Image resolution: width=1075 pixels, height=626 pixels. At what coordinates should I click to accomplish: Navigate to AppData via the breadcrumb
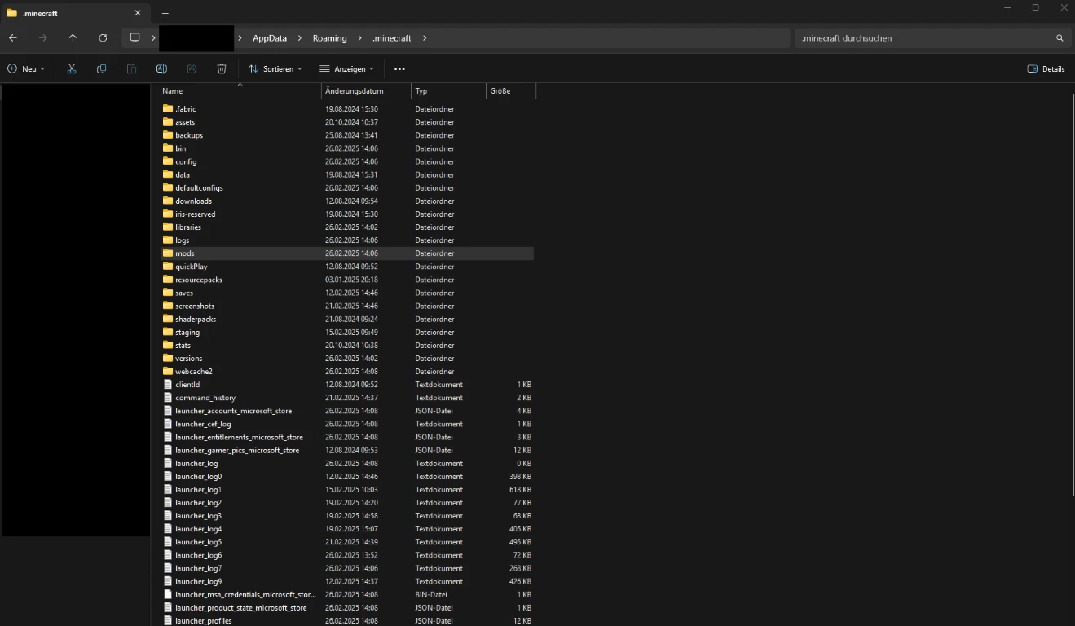[x=270, y=37]
